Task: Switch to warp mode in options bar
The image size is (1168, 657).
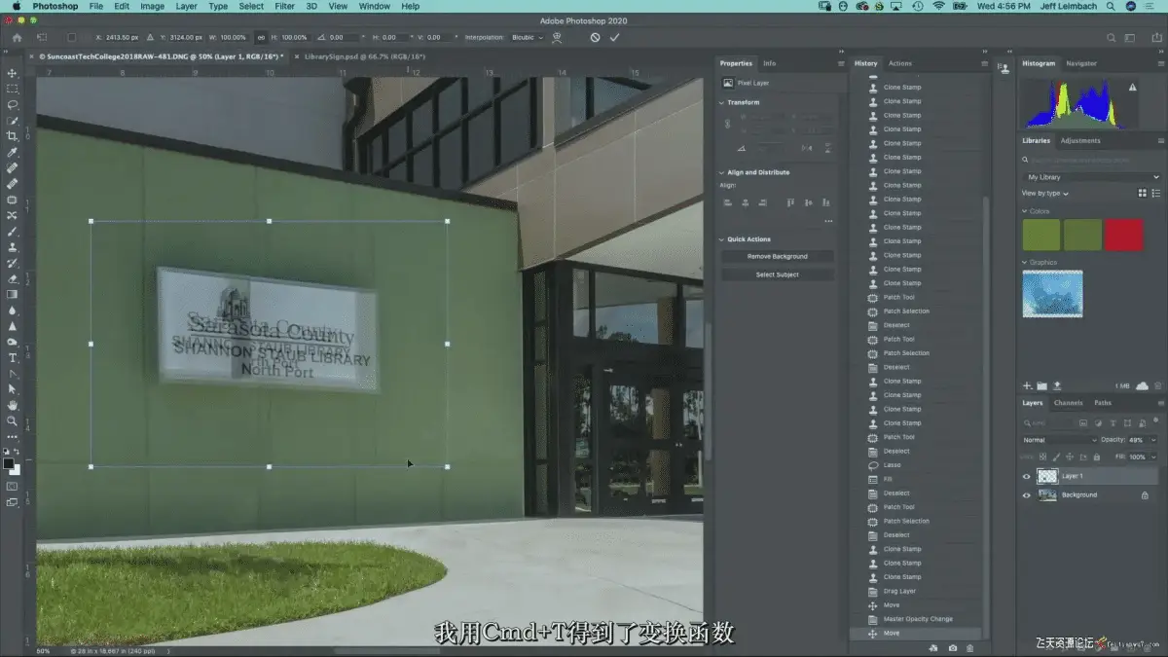Action: 558,37
